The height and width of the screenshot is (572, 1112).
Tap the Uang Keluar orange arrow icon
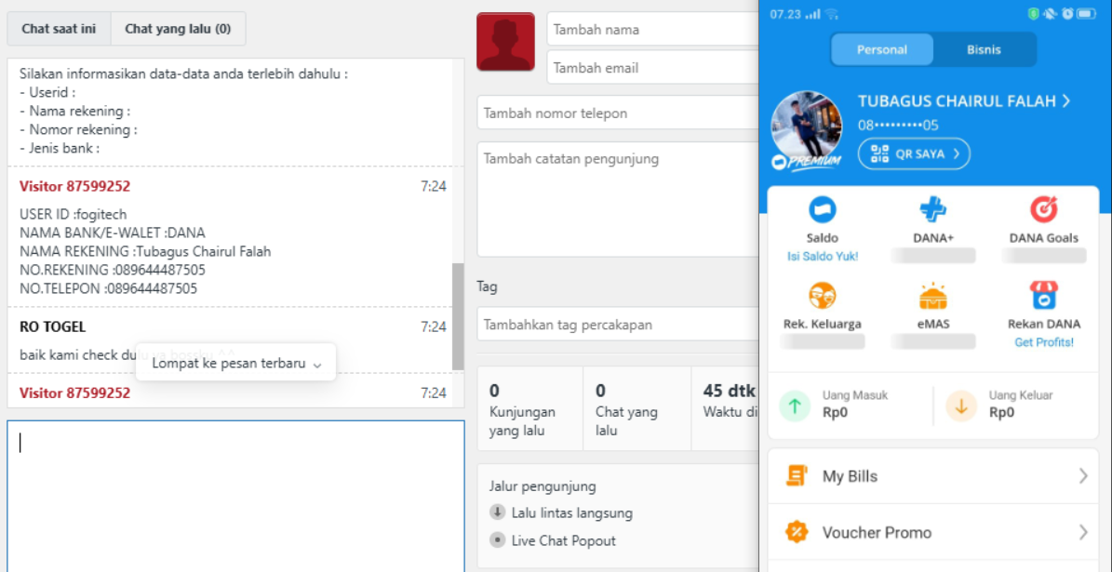pyautogui.click(x=961, y=406)
